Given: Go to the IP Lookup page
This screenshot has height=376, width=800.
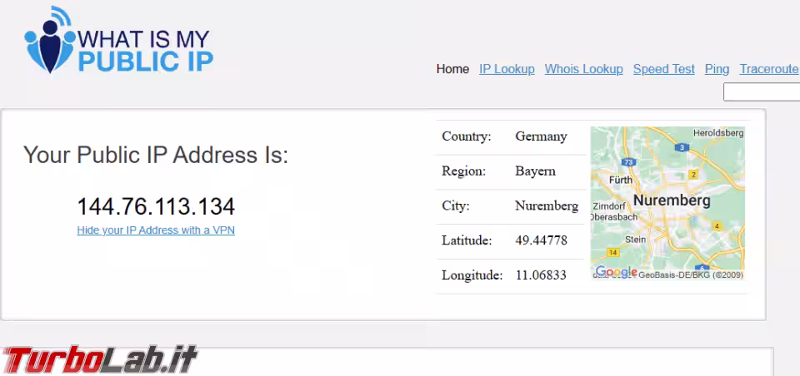Looking at the screenshot, I should tap(507, 69).
